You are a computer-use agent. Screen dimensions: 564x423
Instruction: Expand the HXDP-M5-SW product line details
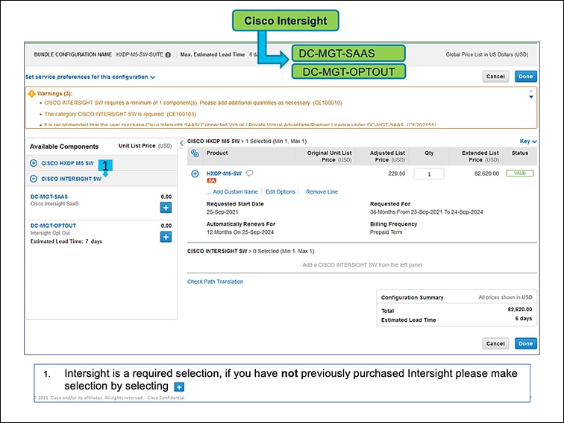click(195, 174)
